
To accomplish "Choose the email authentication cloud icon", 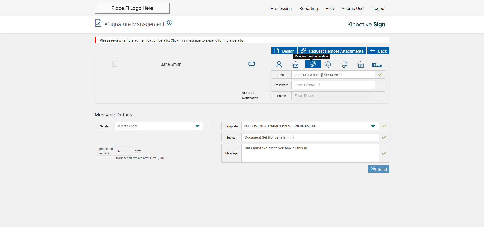I will (x=295, y=64).
